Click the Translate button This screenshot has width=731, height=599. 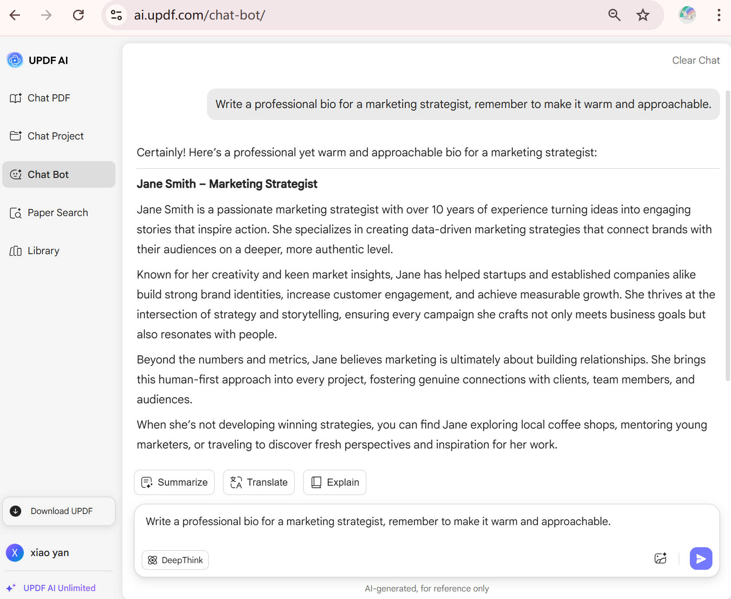click(x=259, y=482)
